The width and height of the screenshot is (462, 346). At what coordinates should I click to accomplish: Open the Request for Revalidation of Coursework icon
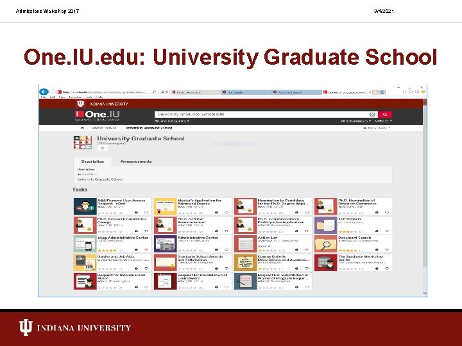pos(166,281)
